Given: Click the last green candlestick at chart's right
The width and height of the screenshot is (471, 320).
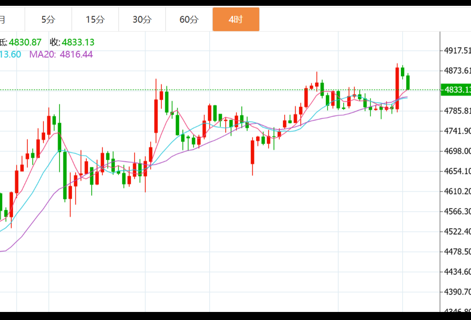Looking at the screenshot, I should (x=408, y=83).
